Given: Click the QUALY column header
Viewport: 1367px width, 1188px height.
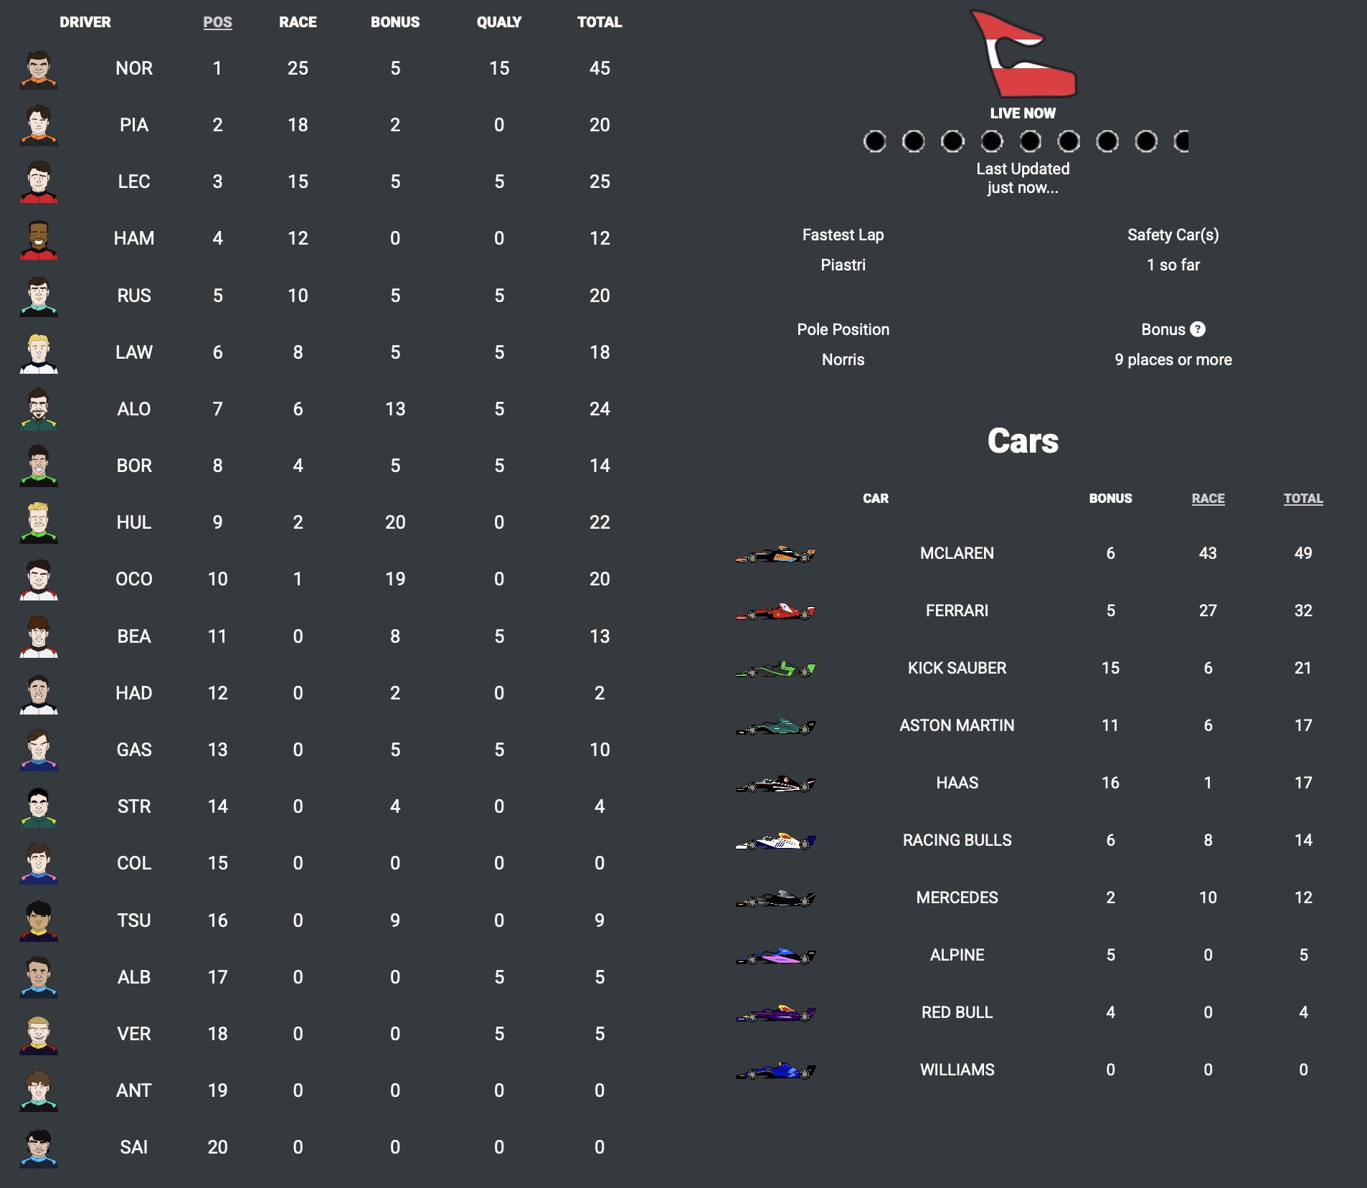Looking at the screenshot, I should tap(499, 22).
